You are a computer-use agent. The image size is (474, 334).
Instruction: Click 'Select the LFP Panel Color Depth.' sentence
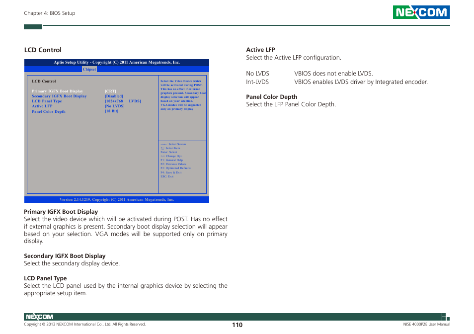[291, 104]
